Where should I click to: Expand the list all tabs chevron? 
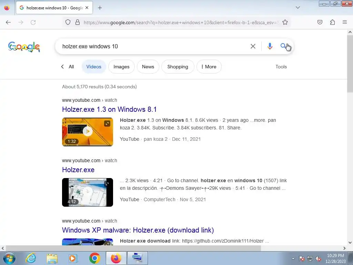click(x=297, y=8)
